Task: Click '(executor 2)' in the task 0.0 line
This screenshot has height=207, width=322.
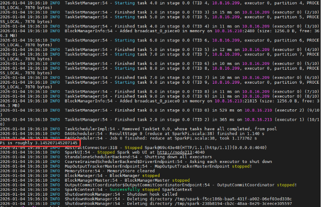Action: click(290, 110)
